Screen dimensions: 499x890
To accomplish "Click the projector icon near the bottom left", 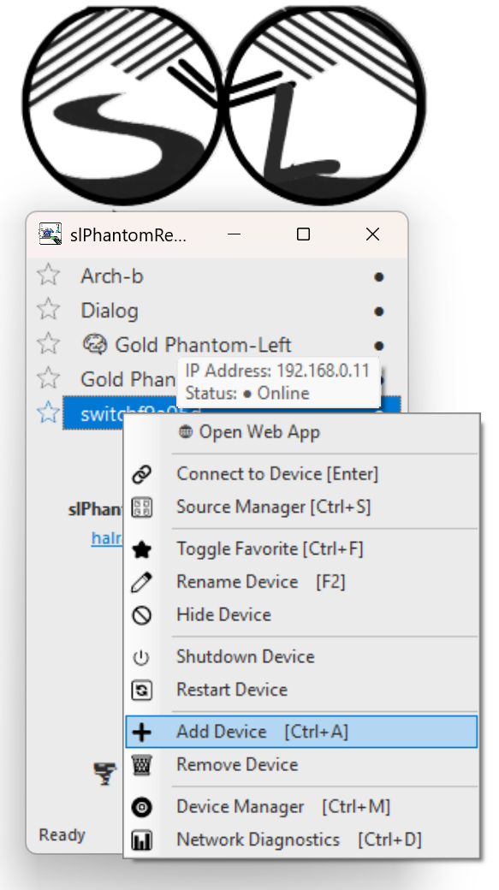I will coord(104,774).
